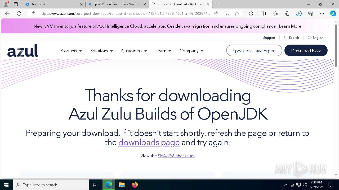This screenshot has width=339, height=190.
Task: Click the scrollbar down arrow
Action: tap(336, 175)
